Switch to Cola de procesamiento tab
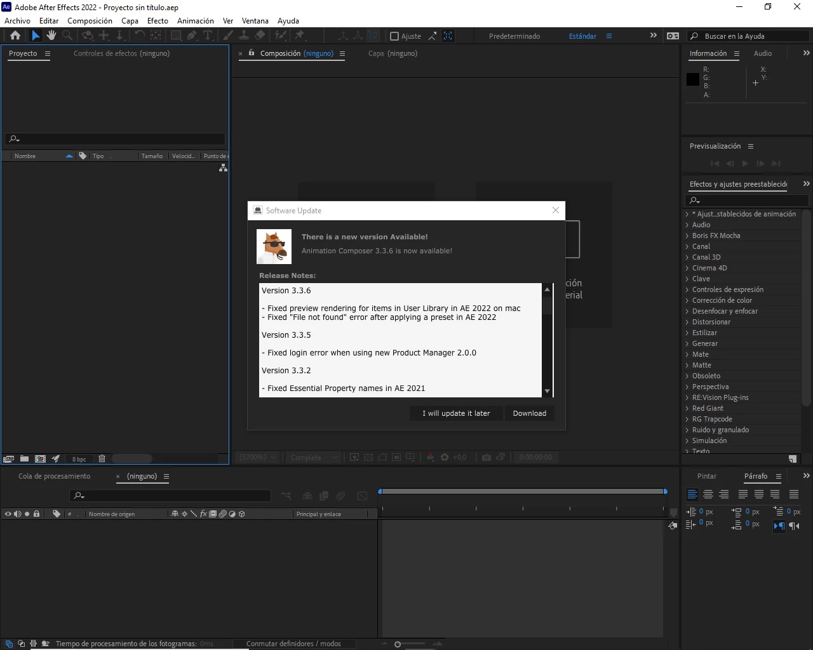The height and width of the screenshot is (650, 813). tap(55, 476)
